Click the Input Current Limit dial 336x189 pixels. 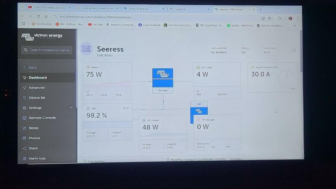click(x=286, y=79)
